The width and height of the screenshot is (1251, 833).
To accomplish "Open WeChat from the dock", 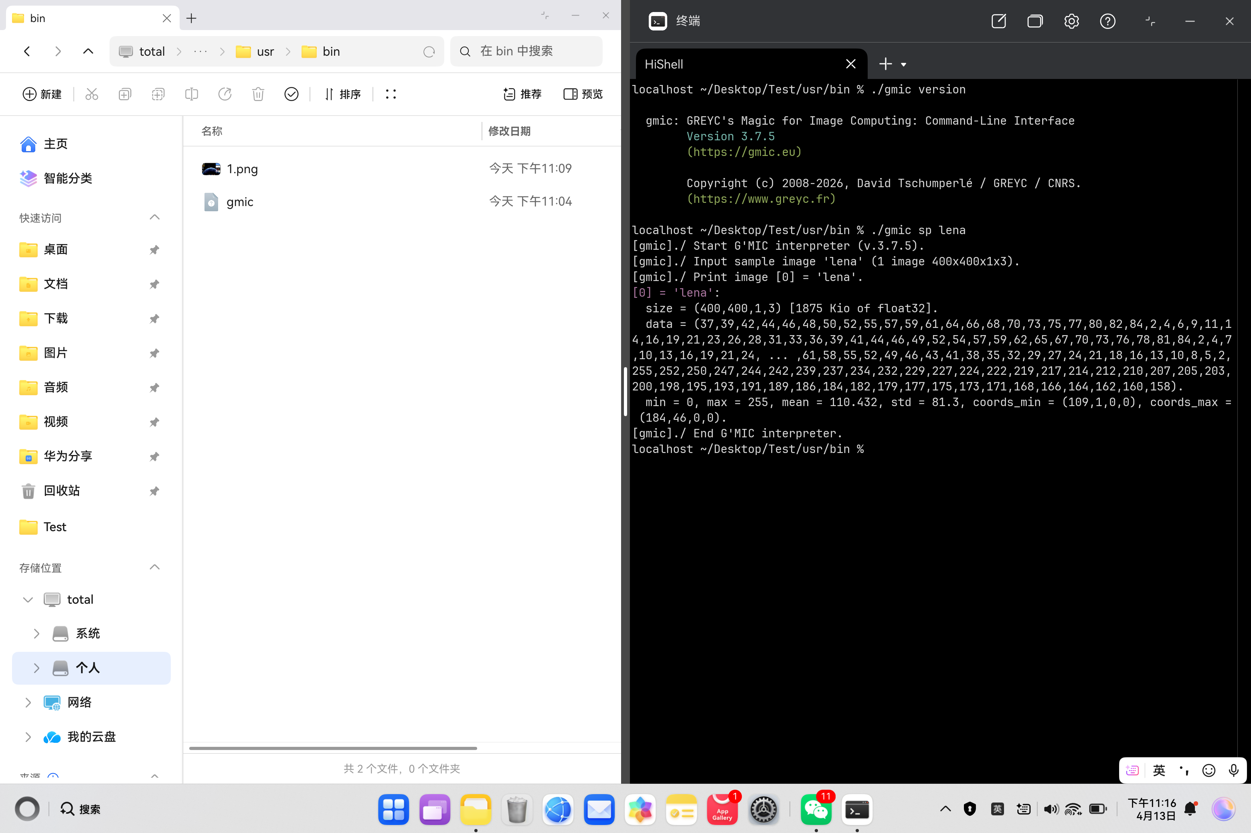I will pyautogui.click(x=816, y=809).
